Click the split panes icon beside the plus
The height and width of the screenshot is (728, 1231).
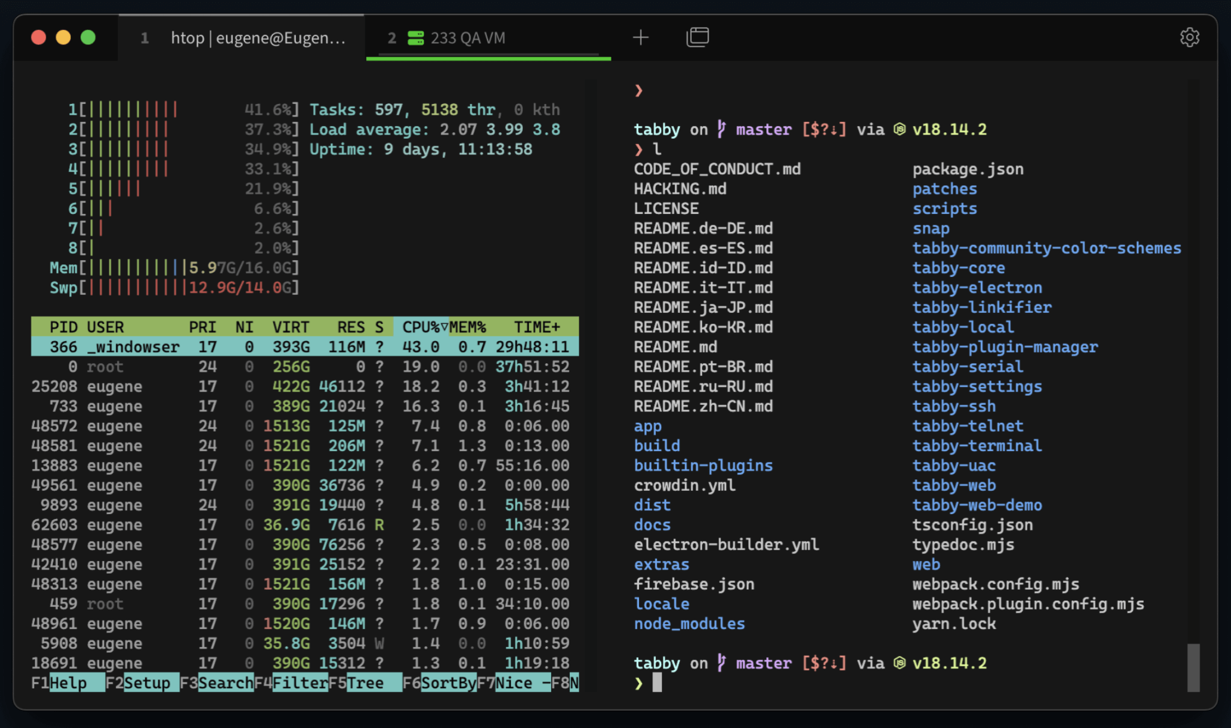(x=698, y=37)
